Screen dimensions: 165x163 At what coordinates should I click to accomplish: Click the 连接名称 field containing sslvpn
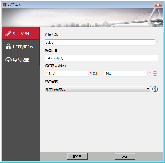coord(100,43)
